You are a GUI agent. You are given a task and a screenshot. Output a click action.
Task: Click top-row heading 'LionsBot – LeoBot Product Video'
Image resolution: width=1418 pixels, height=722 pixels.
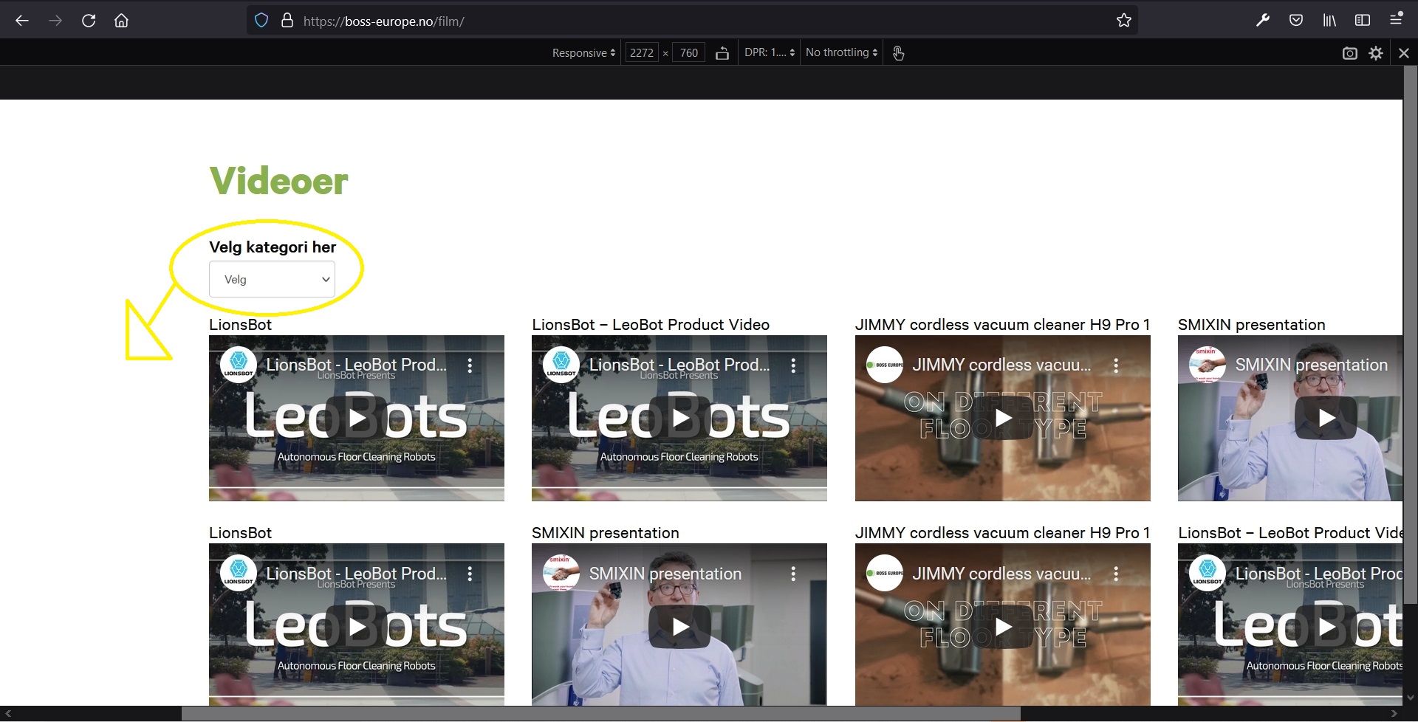[651, 325]
